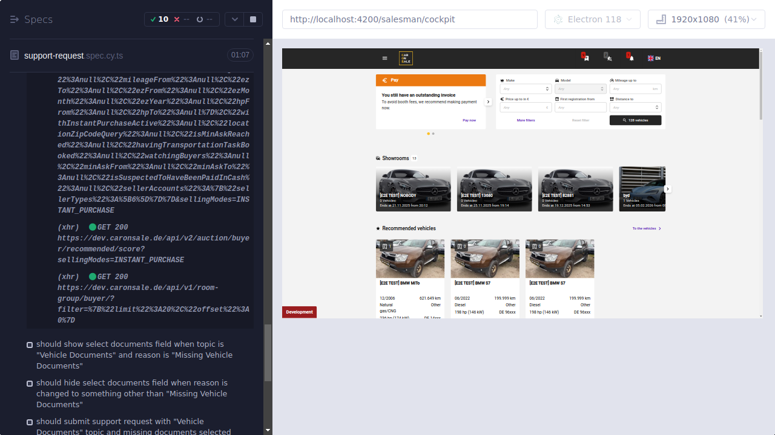Viewport: 775px width, 435px height.
Task: Open the watchlist bookmark icon with red badge
Action: pos(585,57)
